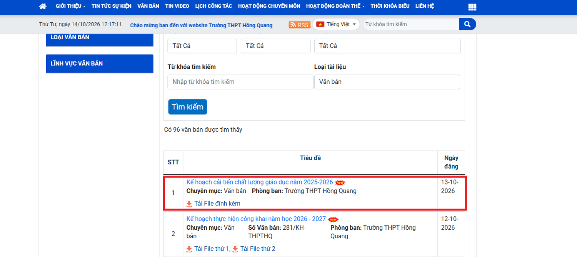The image size is (577, 257).
Task: Click the Tìm kiếm button
Action: [x=187, y=107]
